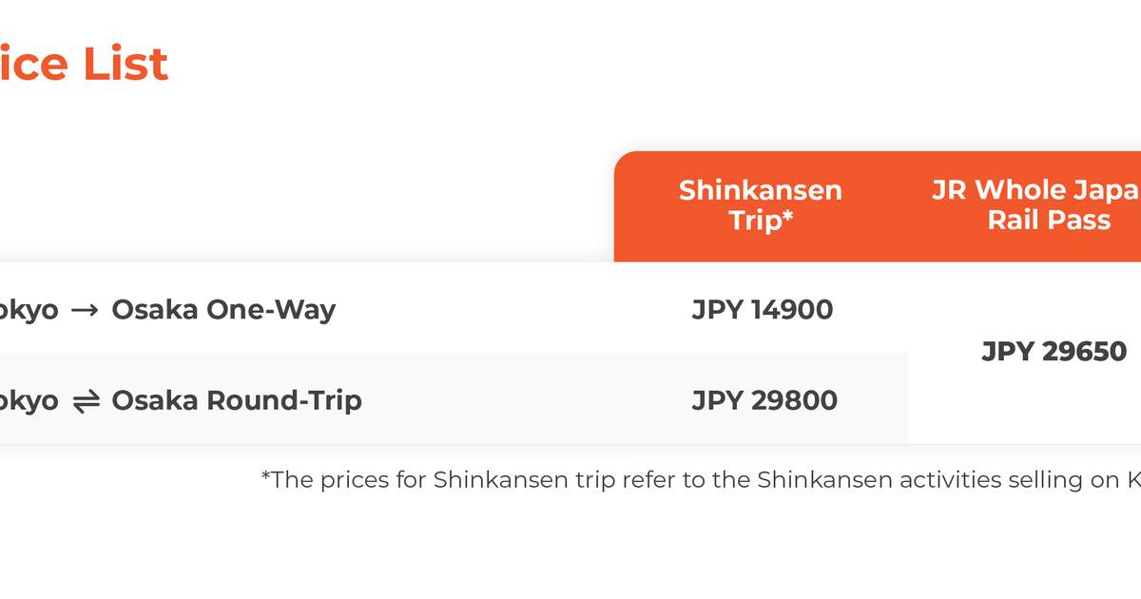
Task: Click the asterisk starting the footnote
Action: (266, 477)
